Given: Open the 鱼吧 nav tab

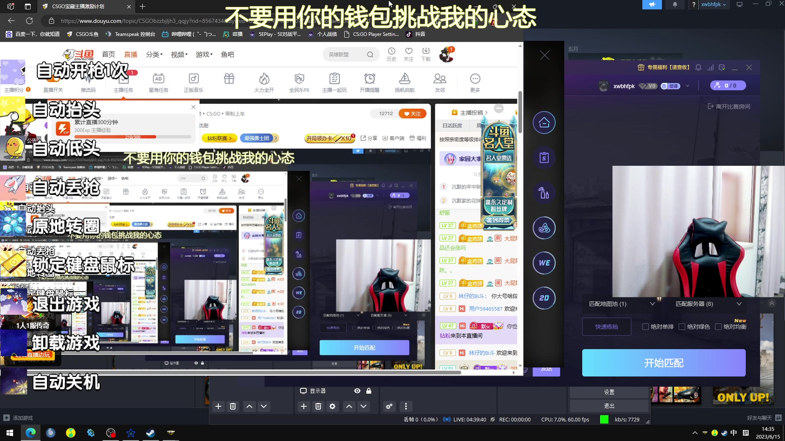Looking at the screenshot, I should click(x=227, y=54).
